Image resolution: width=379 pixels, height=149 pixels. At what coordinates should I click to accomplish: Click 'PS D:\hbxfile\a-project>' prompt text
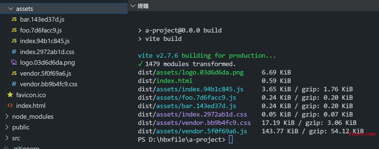click(x=182, y=139)
